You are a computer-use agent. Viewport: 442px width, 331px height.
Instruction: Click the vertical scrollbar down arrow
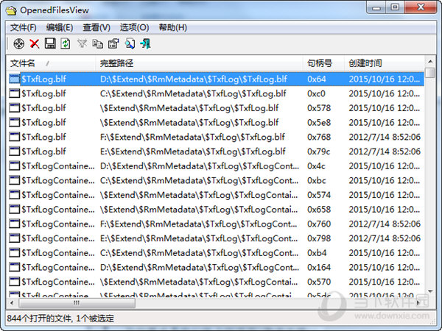[x=430, y=291]
